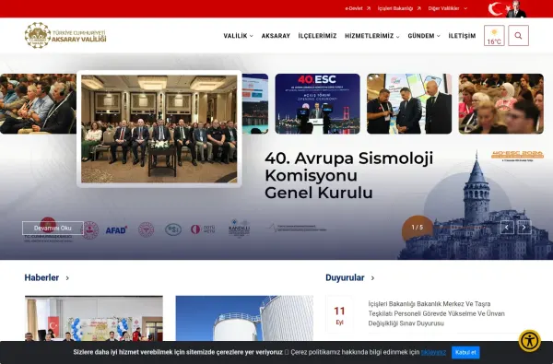
Task: Select the rightmost audience women thumbnail
Action: click(500, 104)
